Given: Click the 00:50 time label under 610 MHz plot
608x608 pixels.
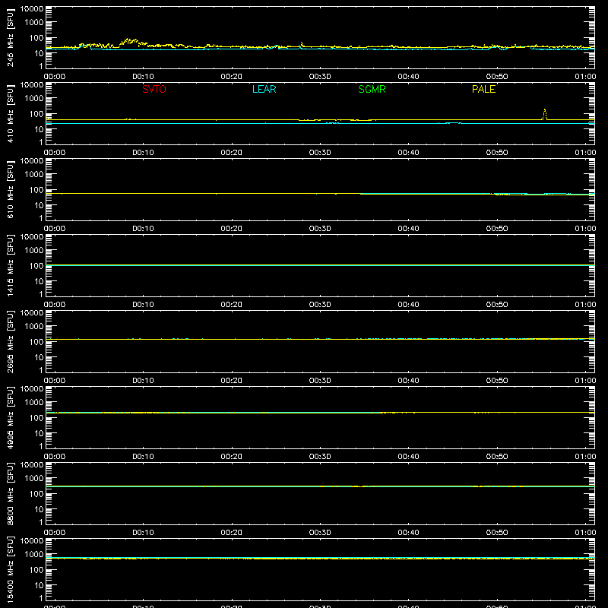Looking at the screenshot, I should point(497,229).
